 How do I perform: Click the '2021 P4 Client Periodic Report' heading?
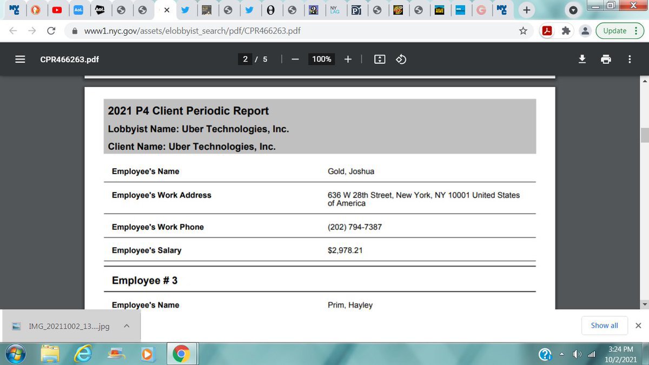click(188, 111)
